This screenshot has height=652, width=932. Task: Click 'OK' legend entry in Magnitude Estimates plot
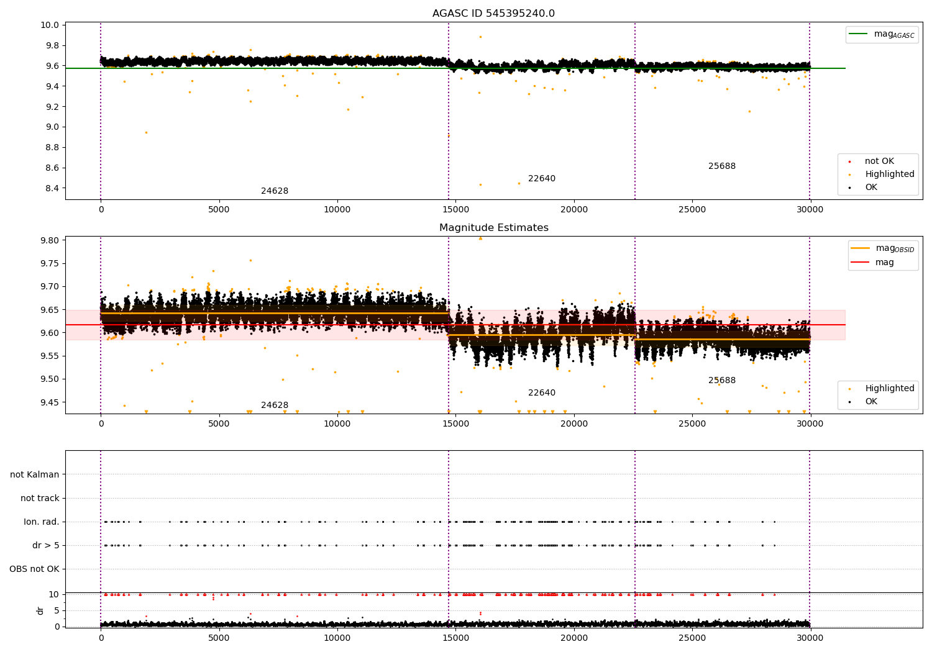coord(871,402)
